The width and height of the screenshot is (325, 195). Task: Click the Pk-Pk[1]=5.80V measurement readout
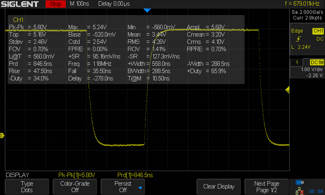tap(77, 175)
